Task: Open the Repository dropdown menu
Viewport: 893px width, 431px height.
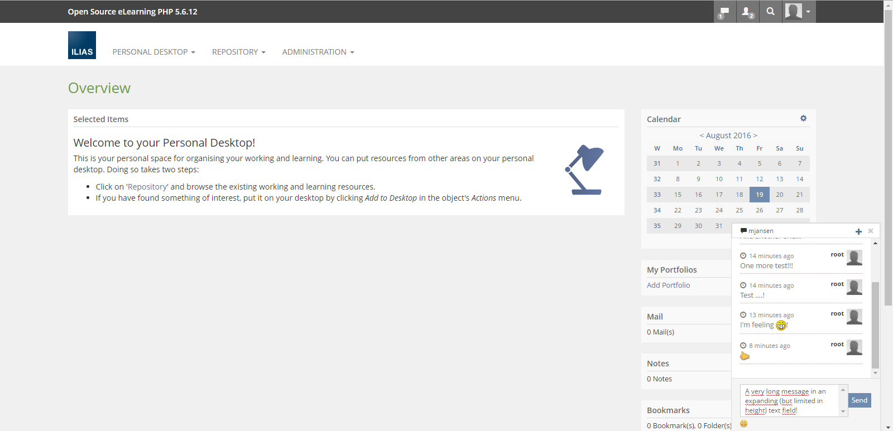Action: (x=238, y=52)
